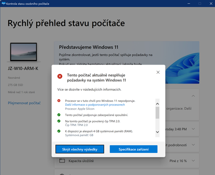Click the results list scrollbar thumb
The height and width of the screenshot is (175, 215).
tap(157, 113)
